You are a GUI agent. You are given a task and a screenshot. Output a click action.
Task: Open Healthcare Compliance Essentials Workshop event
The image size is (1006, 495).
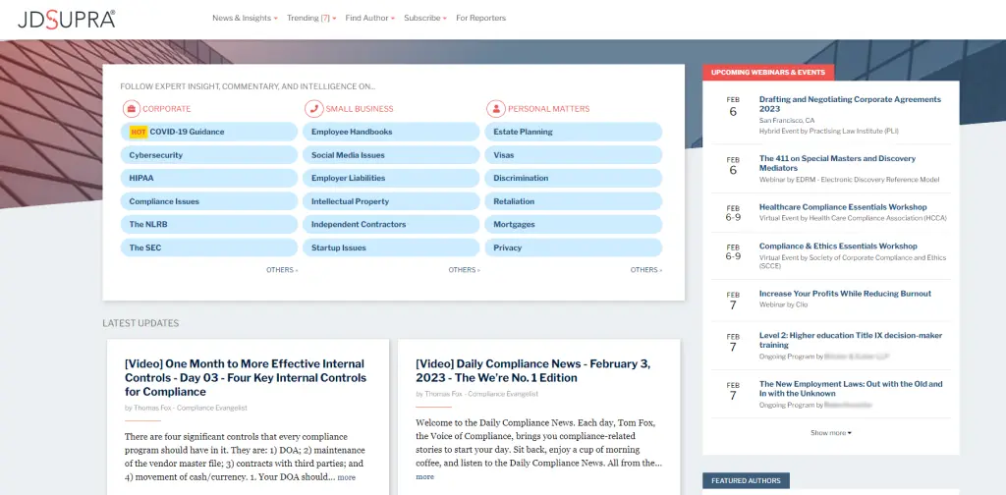click(843, 207)
